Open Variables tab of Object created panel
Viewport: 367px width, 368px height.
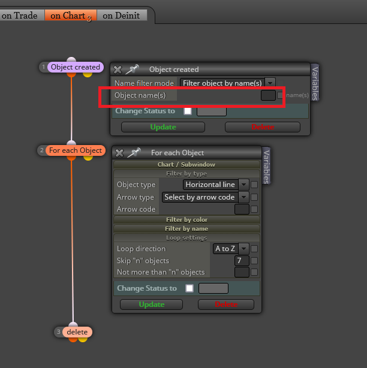315,83
